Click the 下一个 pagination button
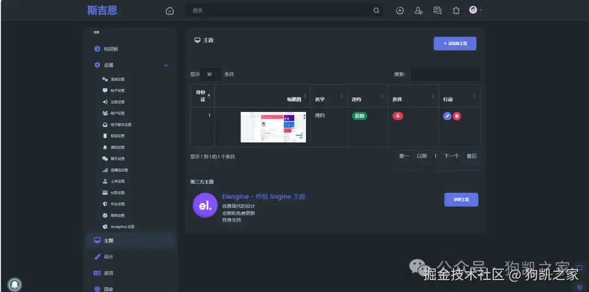 click(452, 156)
